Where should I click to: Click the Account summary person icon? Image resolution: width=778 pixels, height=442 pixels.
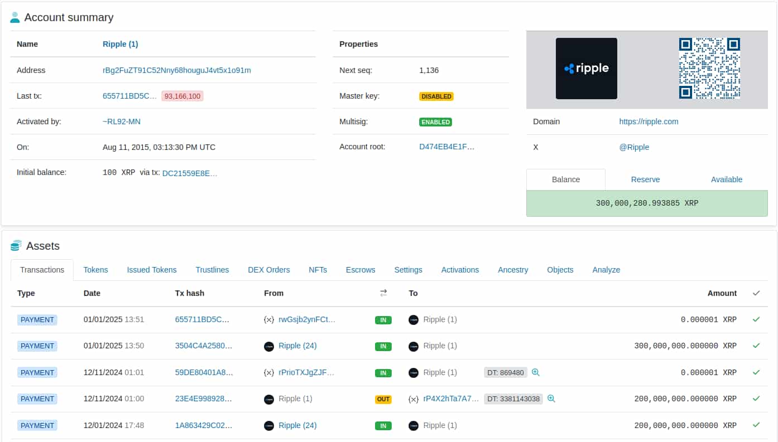(15, 17)
